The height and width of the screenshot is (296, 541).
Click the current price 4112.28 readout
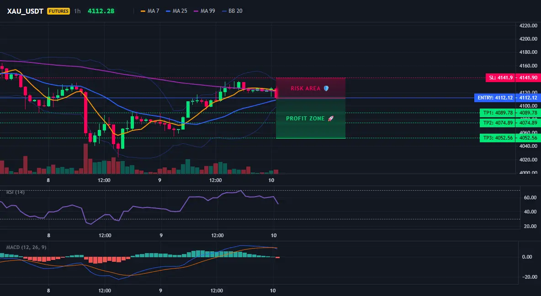pyautogui.click(x=101, y=11)
